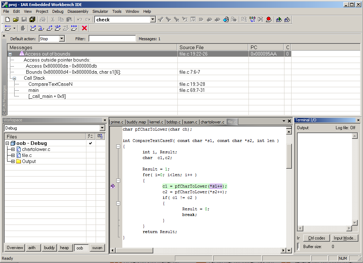Click the Make build icon
The width and height of the screenshot is (363, 263).
coord(252,20)
